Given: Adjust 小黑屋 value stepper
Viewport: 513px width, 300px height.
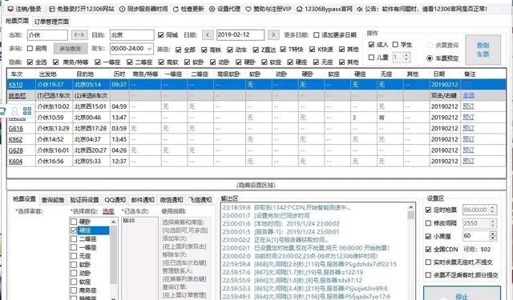Looking at the screenshot, I should point(492,236).
